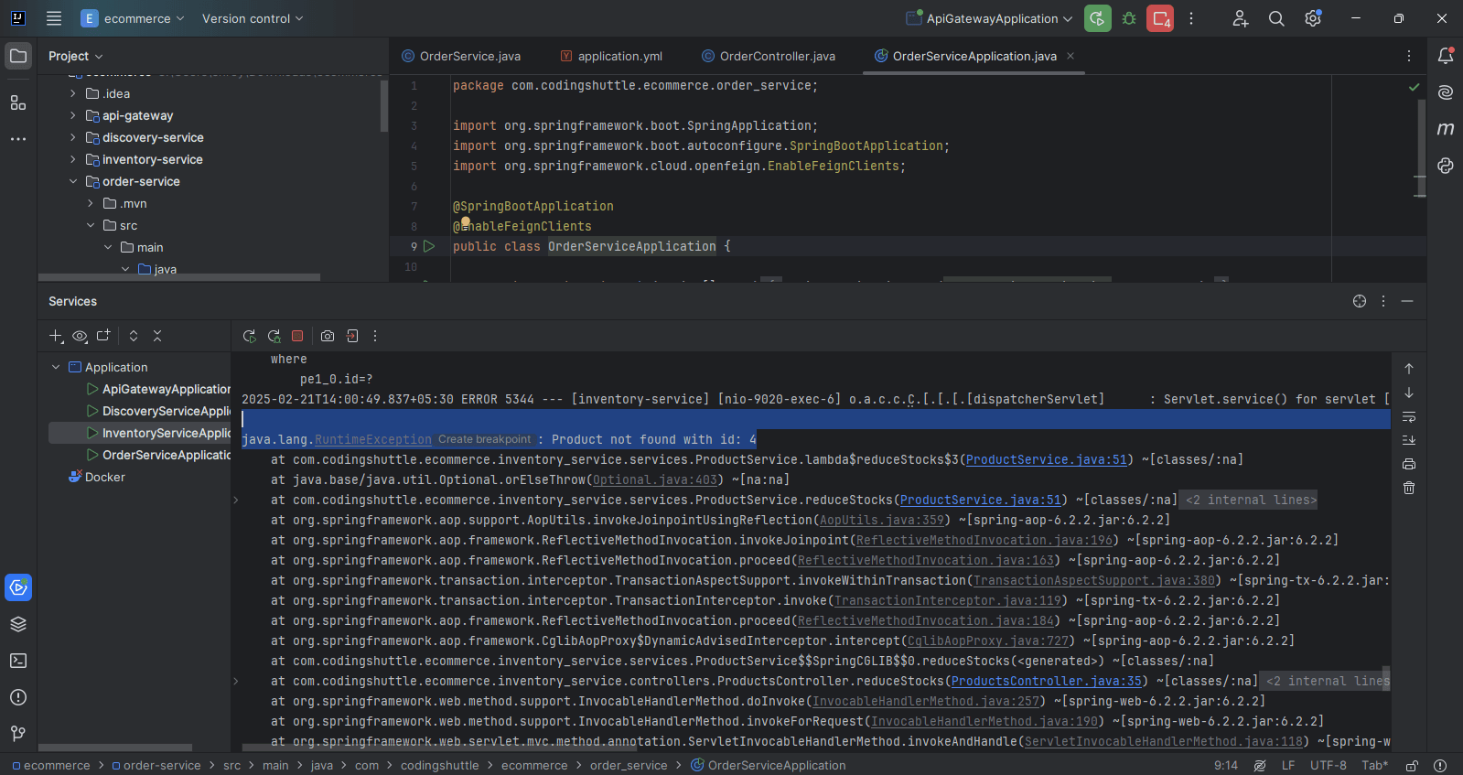Expand the discovery-service module
1463x775 pixels.
pos(73,137)
